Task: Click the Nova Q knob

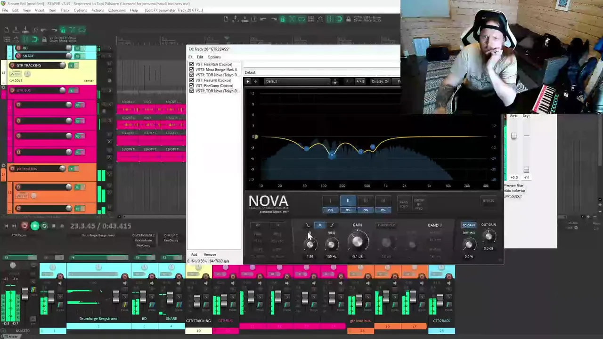Action: point(310,244)
